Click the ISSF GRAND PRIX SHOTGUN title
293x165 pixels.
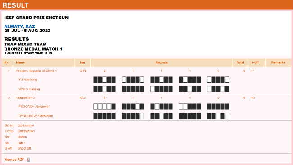click(37, 18)
